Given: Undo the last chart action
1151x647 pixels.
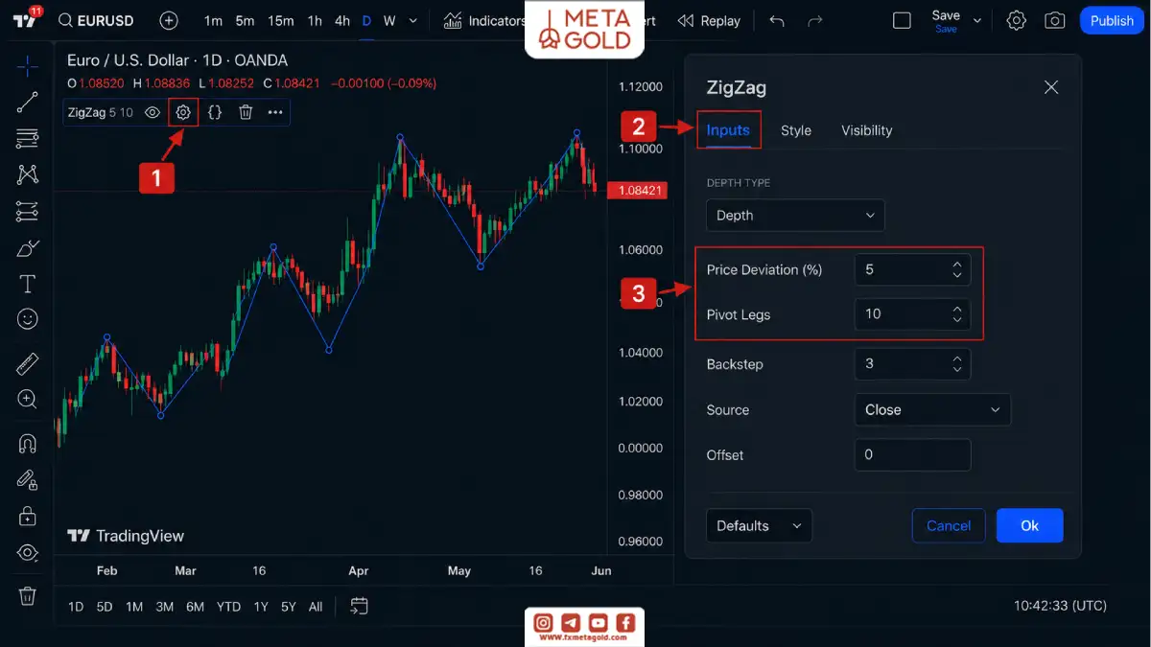Looking at the screenshot, I should coord(777,20).
